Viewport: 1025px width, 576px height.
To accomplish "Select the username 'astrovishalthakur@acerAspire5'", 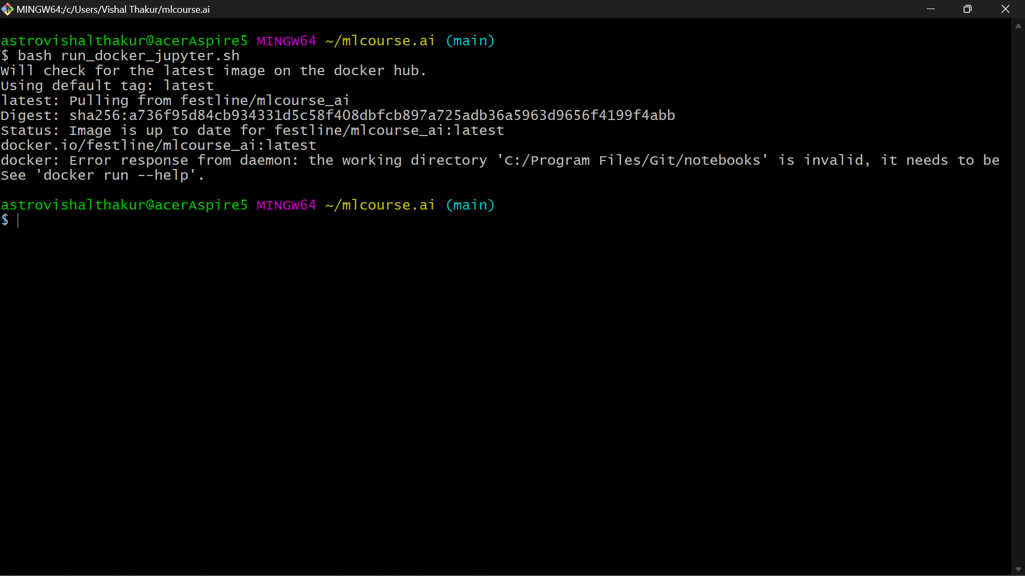I will tap(124, 40).
